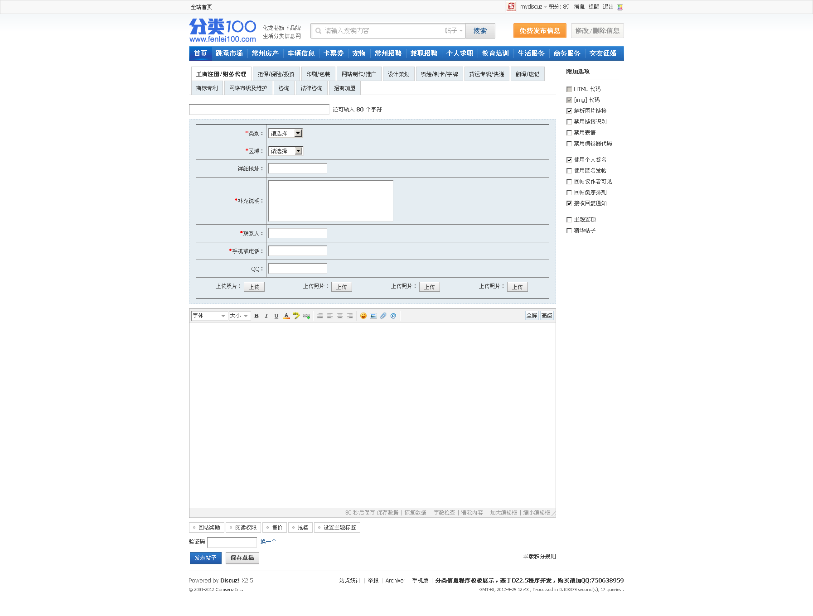Switch editor to 全屏 mode
Viewport: 813px width, 616px height.
(x=532, y=316)
